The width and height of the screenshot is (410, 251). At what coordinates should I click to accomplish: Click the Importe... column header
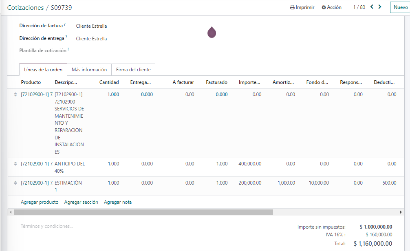pos(249,82)
